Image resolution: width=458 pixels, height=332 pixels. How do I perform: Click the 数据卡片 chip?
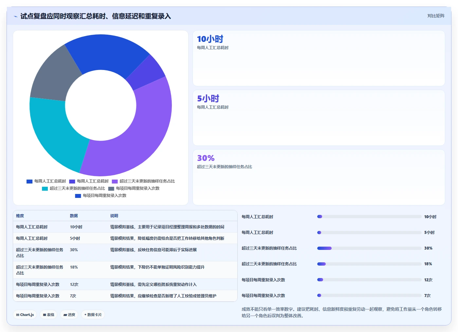(x=93, y=315)
